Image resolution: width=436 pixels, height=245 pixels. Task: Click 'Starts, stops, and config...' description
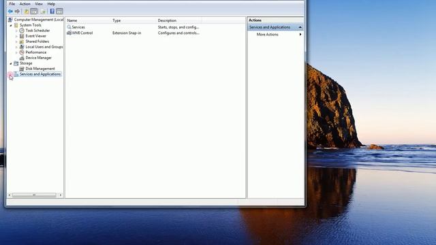[178, 27]
